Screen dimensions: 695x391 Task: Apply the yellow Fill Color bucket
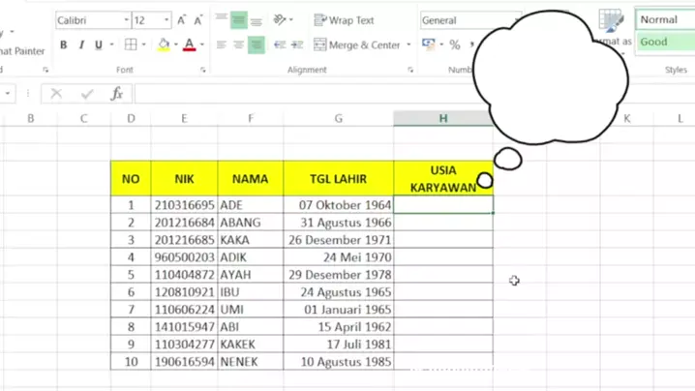tap(163, 45)
